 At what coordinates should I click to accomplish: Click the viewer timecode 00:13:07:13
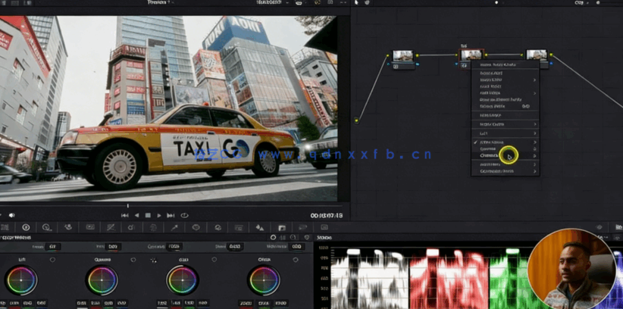[326, 216]
